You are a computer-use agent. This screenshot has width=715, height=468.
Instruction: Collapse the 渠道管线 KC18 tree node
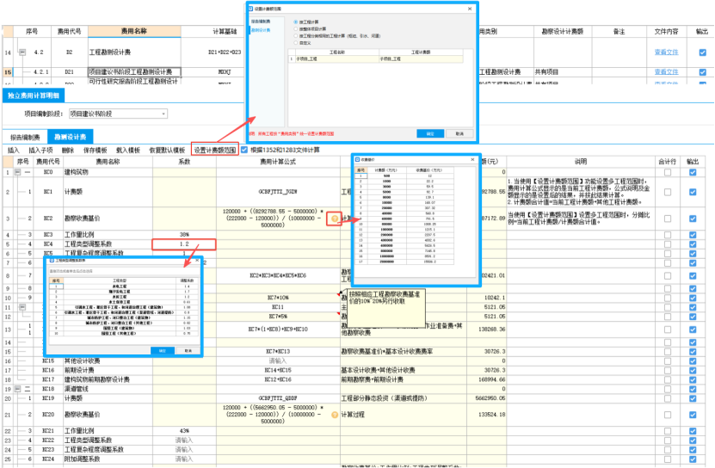(16, 389)
